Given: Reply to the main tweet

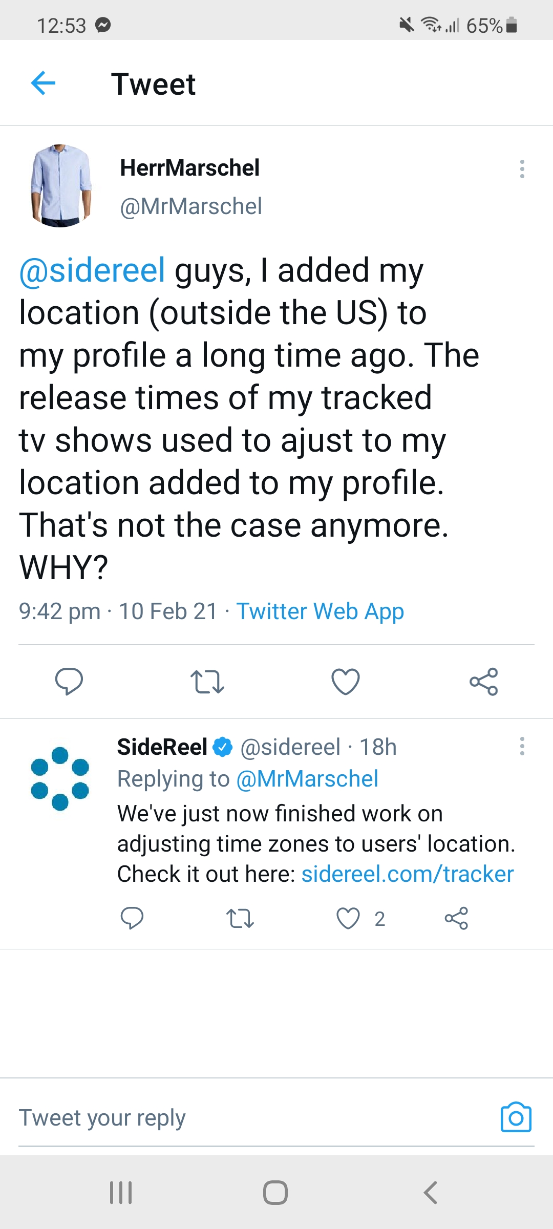Looking at the screenshot, I should point(69,681).
